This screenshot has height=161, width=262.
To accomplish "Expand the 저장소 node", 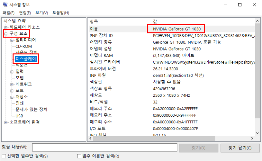I will [x=12, y=97].
